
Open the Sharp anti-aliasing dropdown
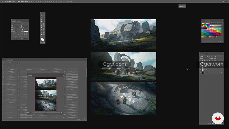tap(26, 39)
